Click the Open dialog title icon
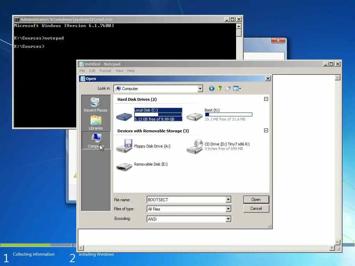Viewport: 355px width, 266px height. (x=83, y=79)
